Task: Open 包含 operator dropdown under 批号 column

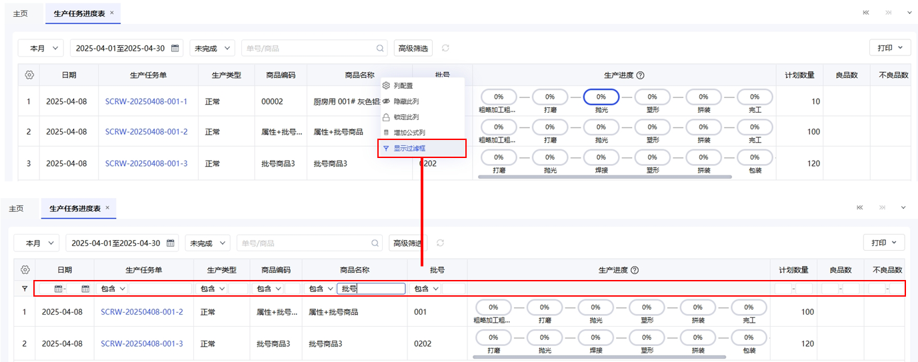Action: [427, 289]
